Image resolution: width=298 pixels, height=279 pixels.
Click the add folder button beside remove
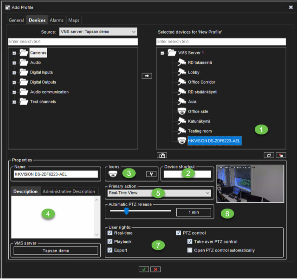(x=268, y=155)
